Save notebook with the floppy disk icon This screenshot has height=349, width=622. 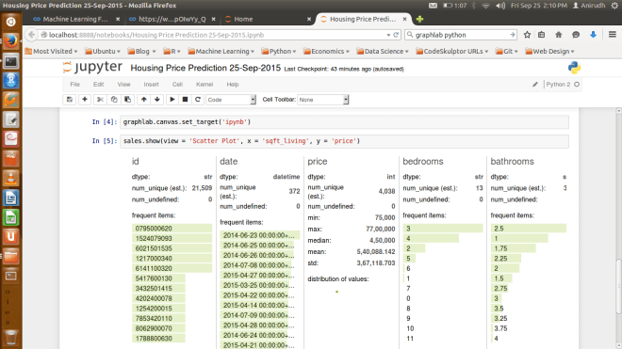[x=70, y=100]
